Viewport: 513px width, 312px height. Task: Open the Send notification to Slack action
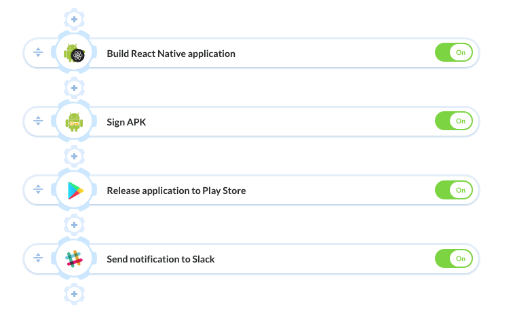pyautogui.click(x=161, y=259)
